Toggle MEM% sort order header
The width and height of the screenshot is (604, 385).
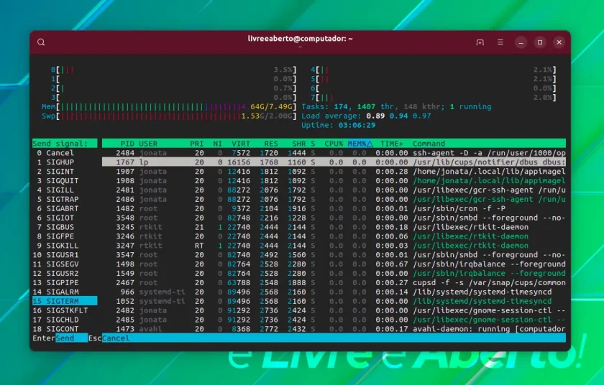[360, 144]
